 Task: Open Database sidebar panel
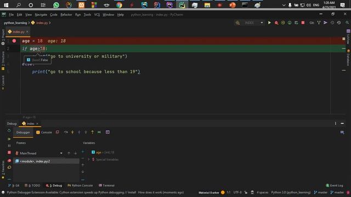tap(348, 57)
